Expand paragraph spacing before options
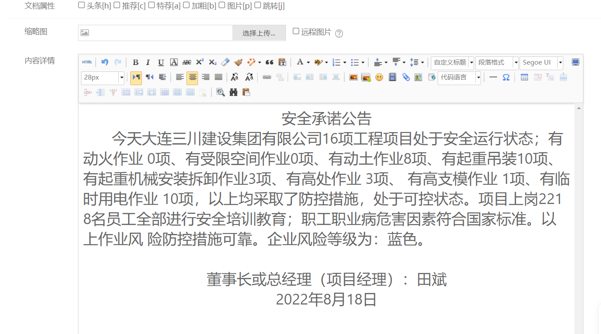This screenshot has height=334, width=601. pos(386,62)
